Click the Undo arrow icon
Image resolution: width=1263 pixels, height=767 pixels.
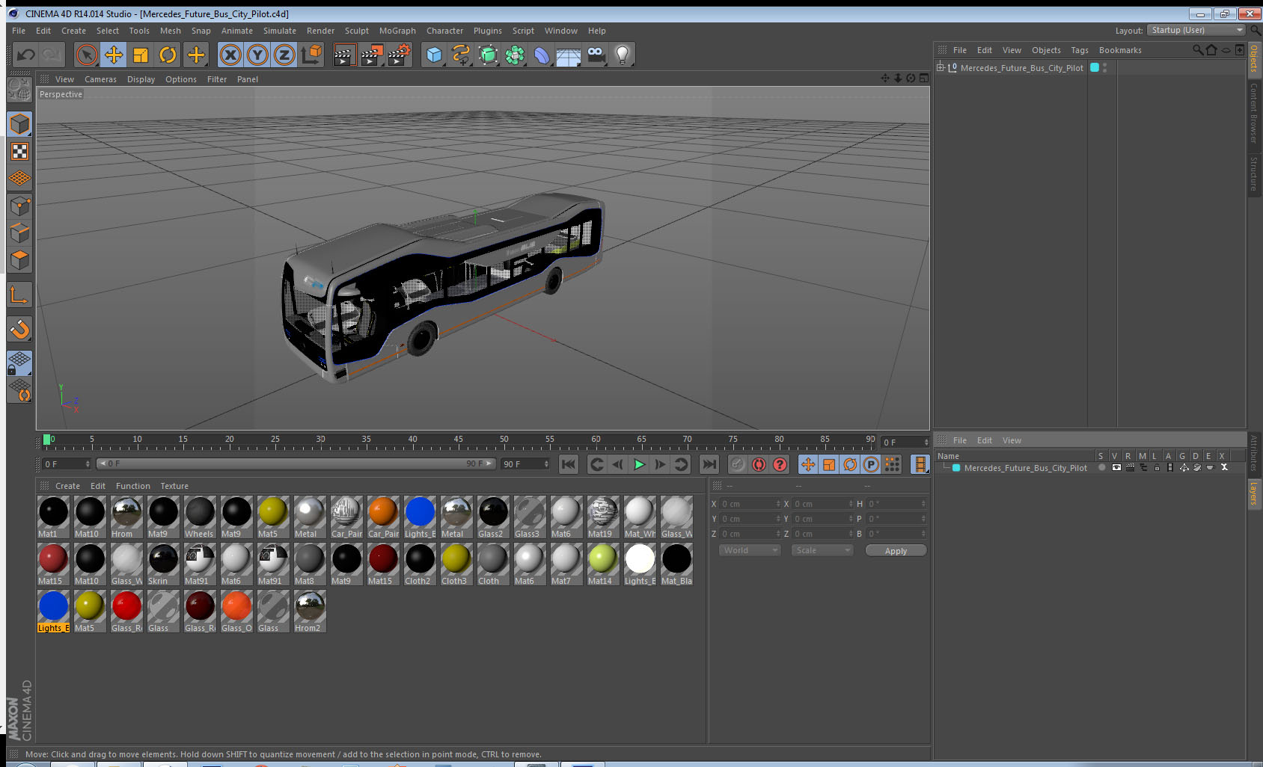point(26,55)
